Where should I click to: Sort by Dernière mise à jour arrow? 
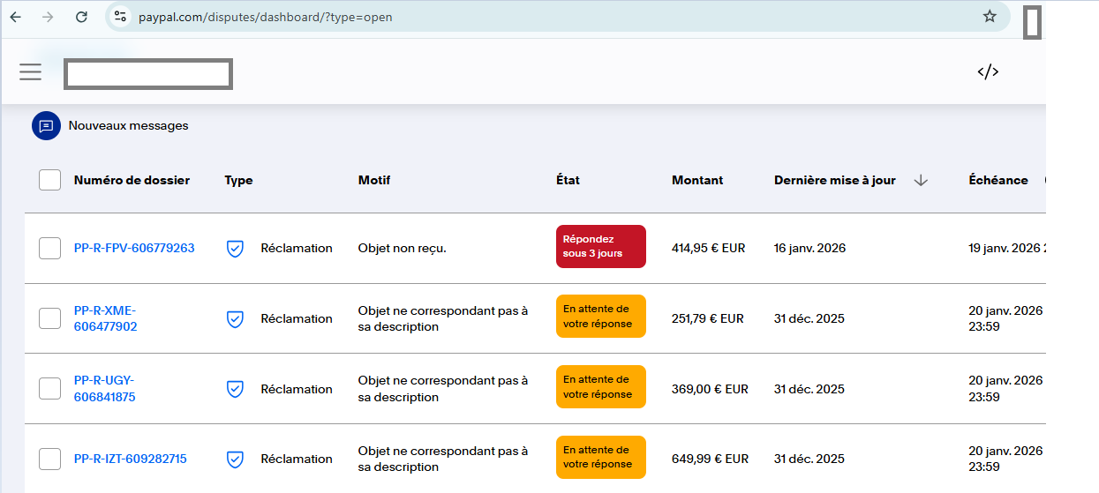point(921,180)
